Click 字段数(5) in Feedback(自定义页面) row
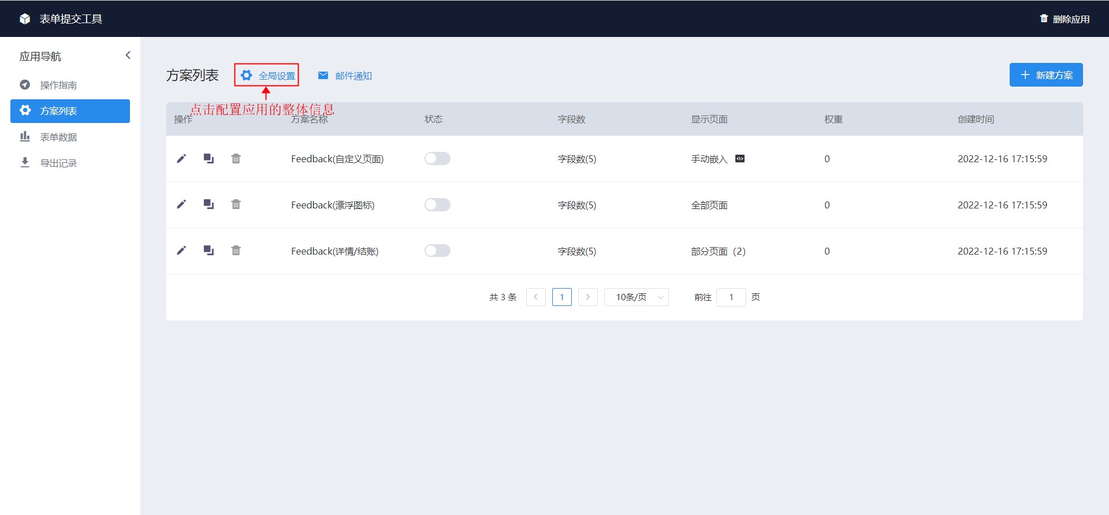1109x515 pixels. coord(577,159)
